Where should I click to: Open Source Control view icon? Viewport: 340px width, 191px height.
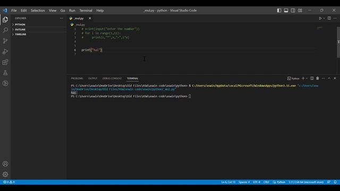[x=5, y=41]
